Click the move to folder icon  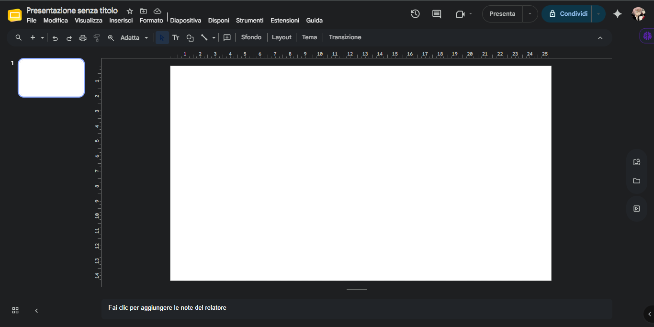[143, 11]
